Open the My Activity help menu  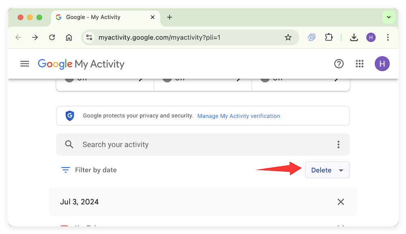click(x=339, y=64)
